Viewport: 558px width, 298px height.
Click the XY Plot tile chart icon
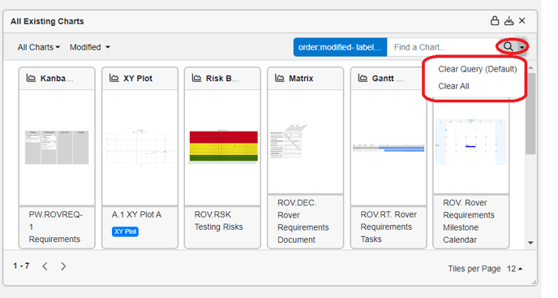(114, 78)
